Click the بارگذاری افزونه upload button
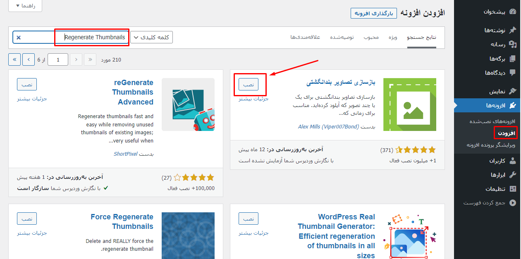 [374, 13]
